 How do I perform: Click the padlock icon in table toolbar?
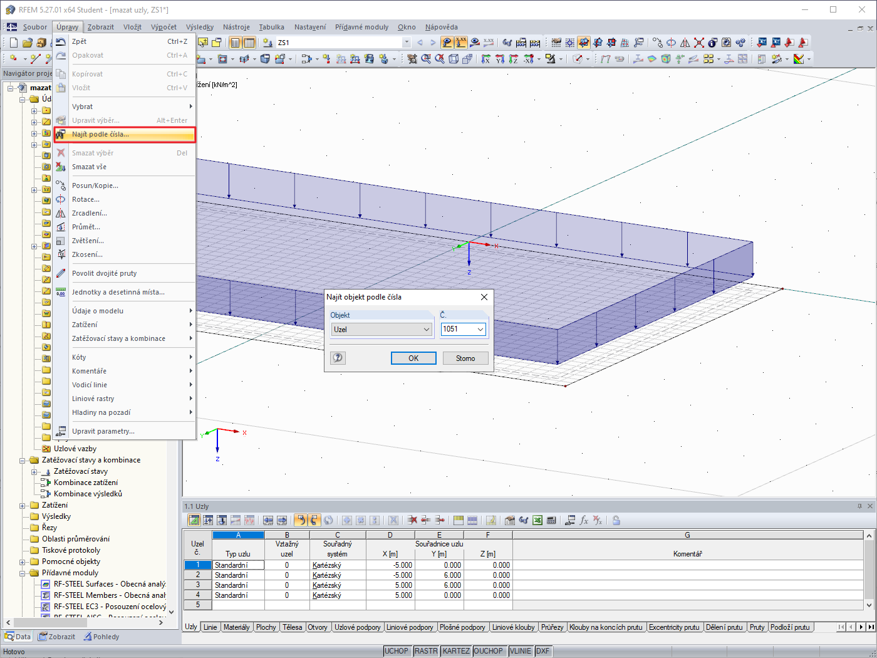(616, 520)
